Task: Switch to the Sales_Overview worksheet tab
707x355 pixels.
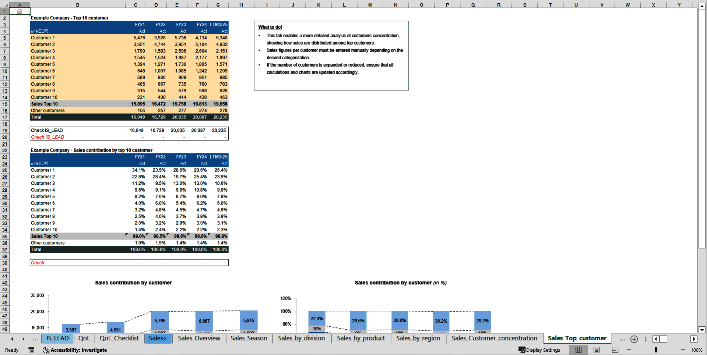Action: pos(198,338)
